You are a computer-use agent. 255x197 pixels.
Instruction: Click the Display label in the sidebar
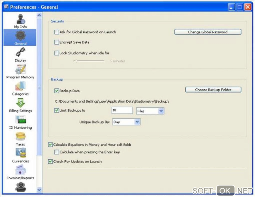coord(20,61)
